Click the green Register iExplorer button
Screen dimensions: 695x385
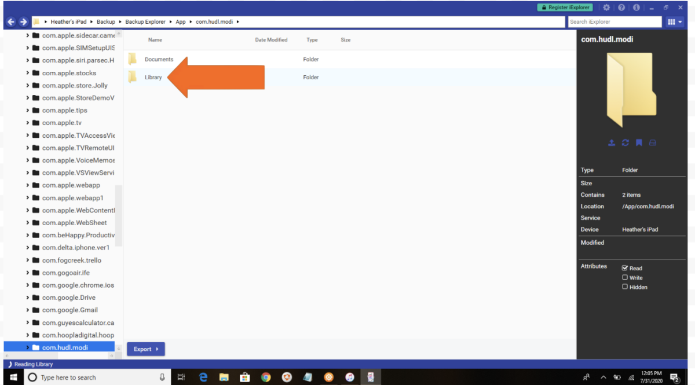coord(565,7)
